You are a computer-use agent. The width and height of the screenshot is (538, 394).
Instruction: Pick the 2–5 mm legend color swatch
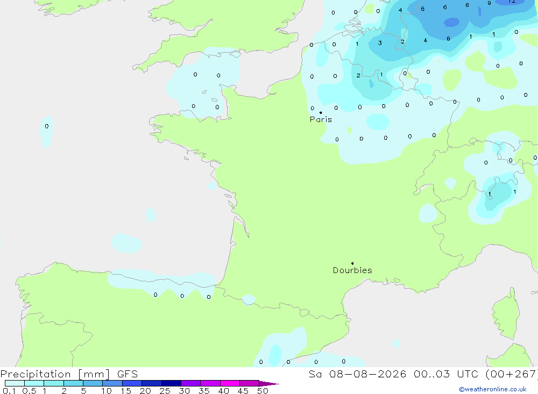pyautogui.click(x=73, y=383)
